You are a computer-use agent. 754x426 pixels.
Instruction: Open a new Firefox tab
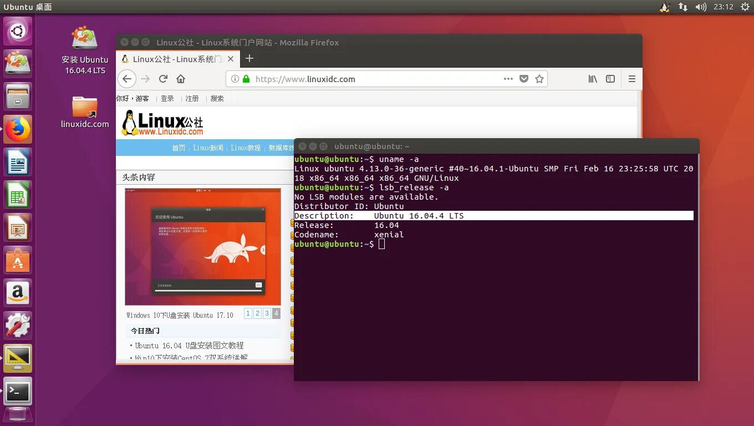click(249, 58)
